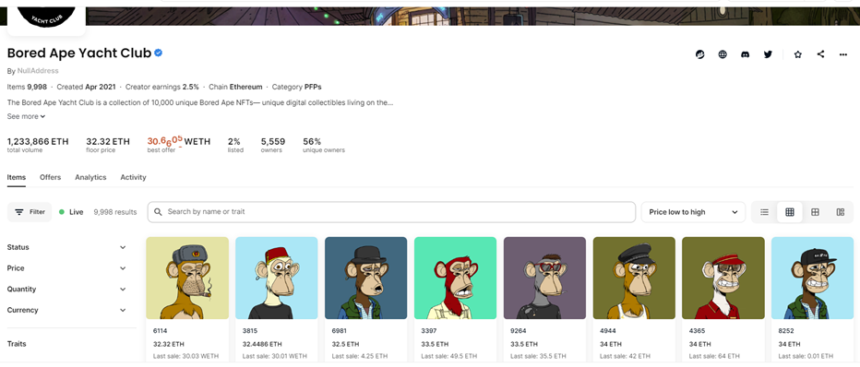Click the 2% listed stat
The width and height of the screenshot is (860, 367).
click(235, 145)
